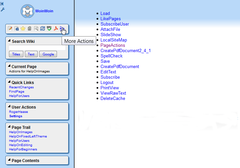Viewport: 240px width, 168px height.
Task: Open the RecentChanges quick link
Action: pos(21,87)
